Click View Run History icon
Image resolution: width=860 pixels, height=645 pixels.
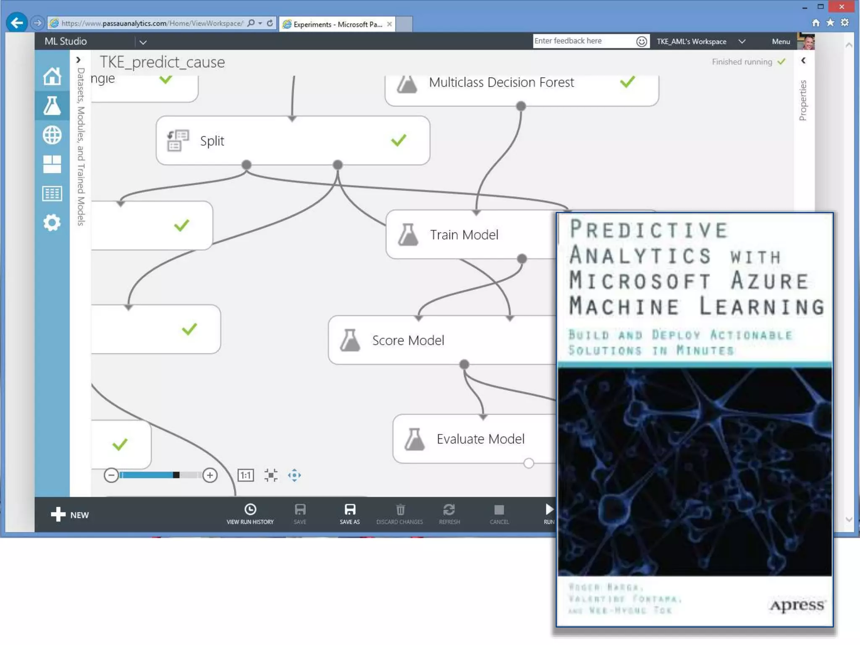[250, 510]
